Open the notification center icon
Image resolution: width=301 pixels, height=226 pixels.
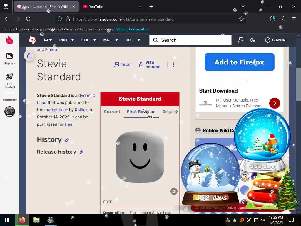(291, 220)
